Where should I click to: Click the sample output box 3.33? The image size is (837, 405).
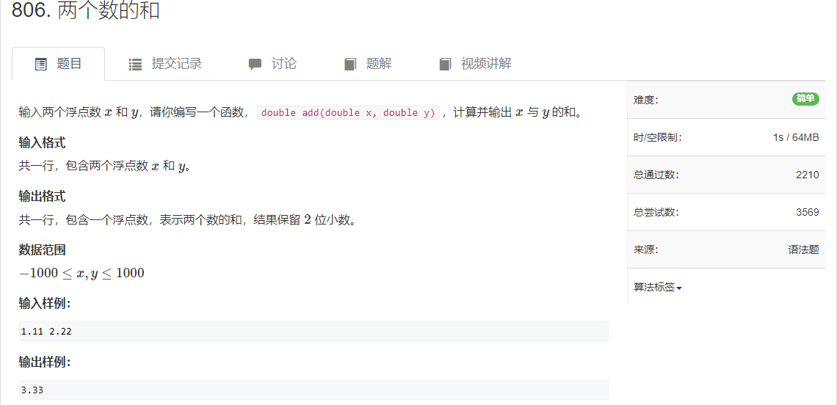point(314,390)
